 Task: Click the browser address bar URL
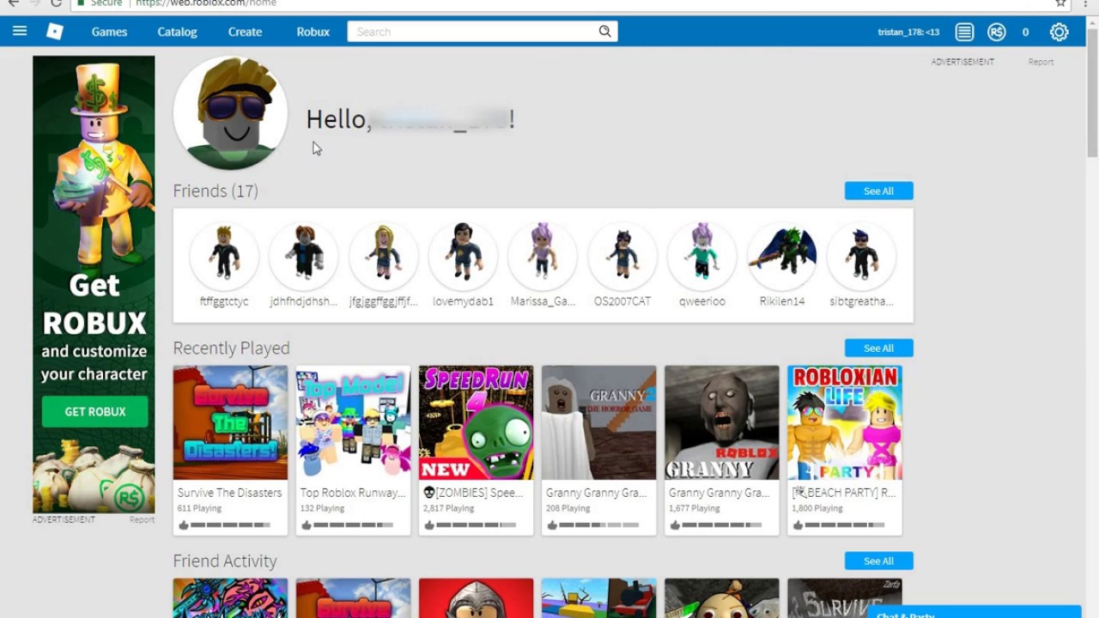[206, 3]
